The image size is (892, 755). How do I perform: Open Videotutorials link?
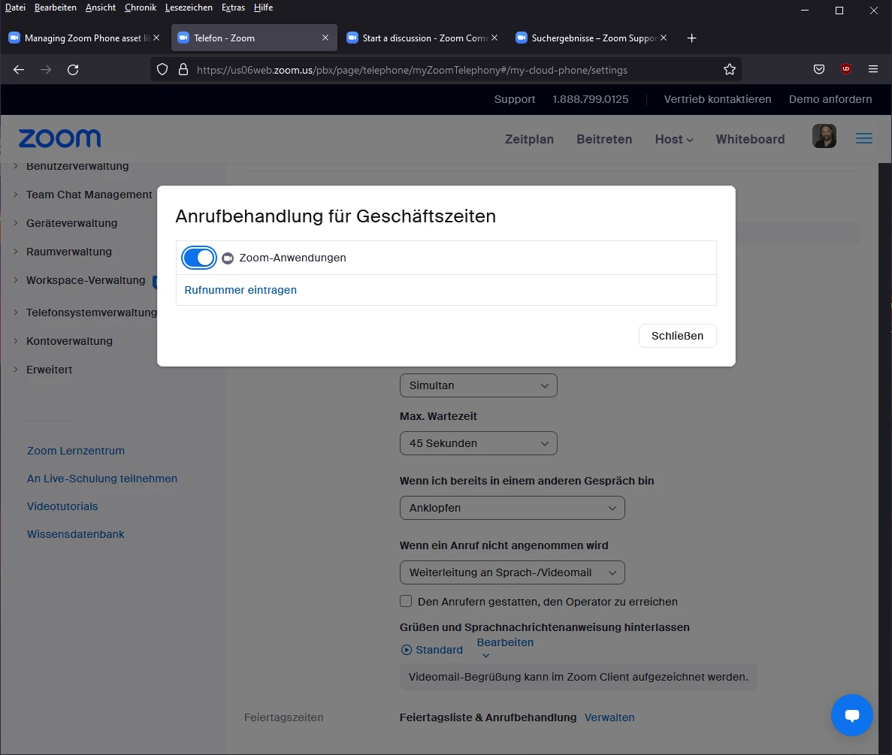coord(62,506)
